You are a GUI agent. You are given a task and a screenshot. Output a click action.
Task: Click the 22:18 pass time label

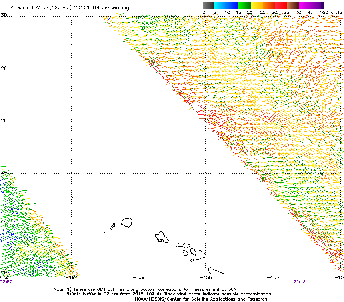(x=299, y=282)
